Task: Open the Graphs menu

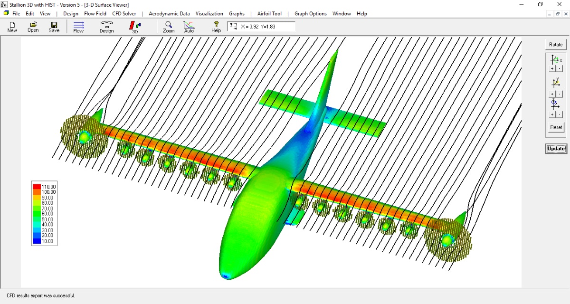Action: (237, 14)
